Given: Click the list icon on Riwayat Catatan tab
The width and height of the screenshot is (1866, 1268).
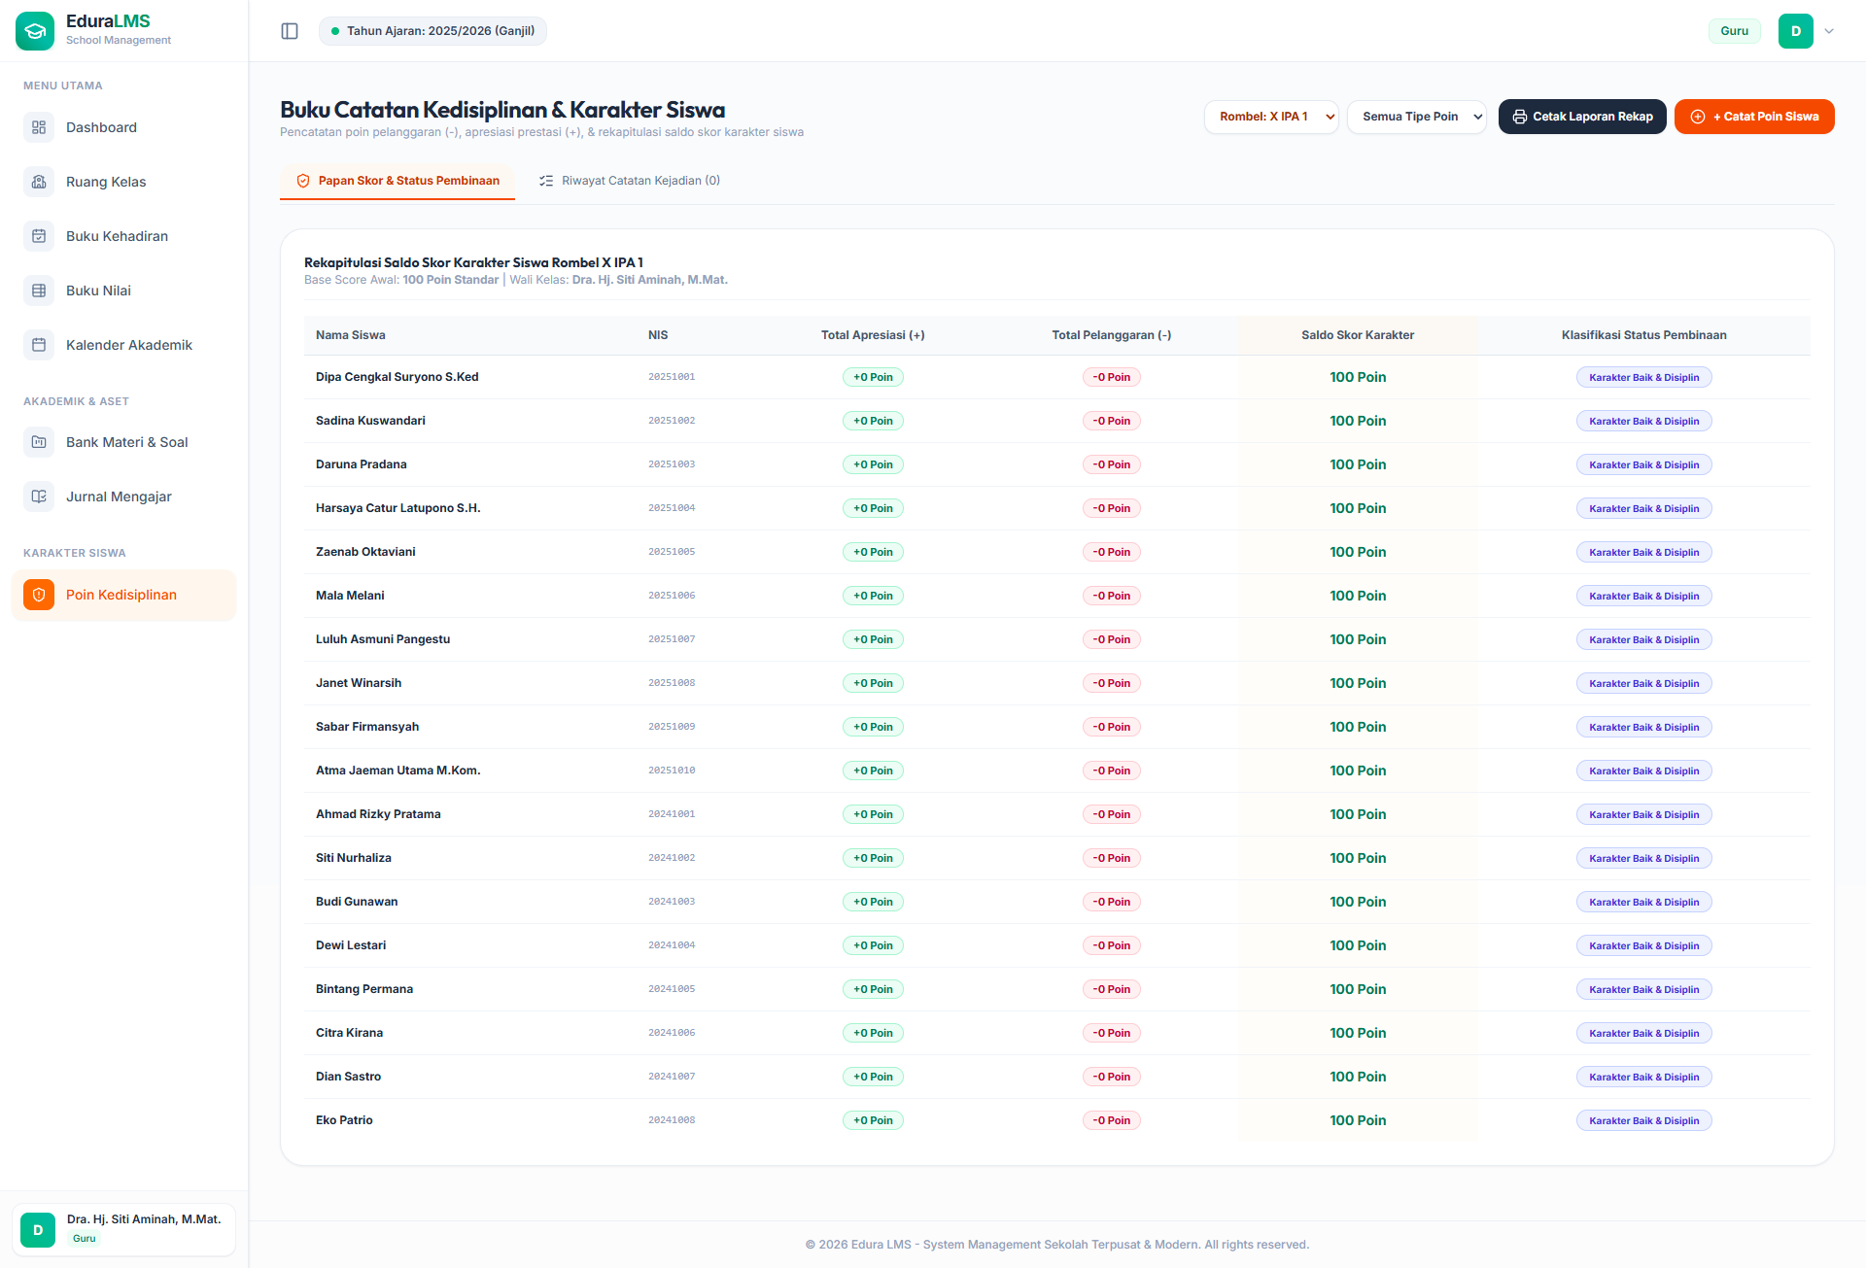Looking at the screenshot, I should tap(546, 181).
